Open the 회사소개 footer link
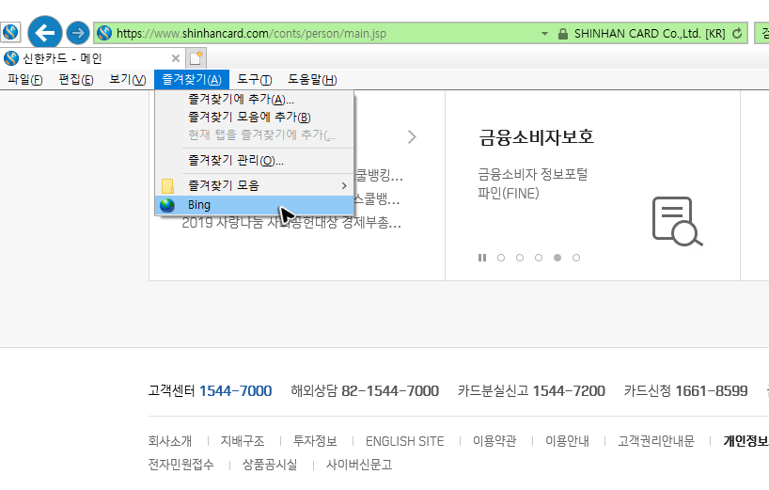Viewport: 769px width, 490px height. click(x=170, y=441)
